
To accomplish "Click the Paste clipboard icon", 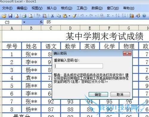I will click(x=65, y=16).
